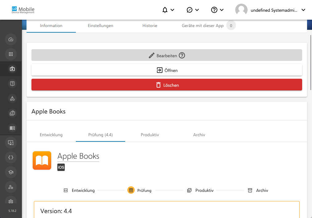This screenshot has width=312, height=218.
Task: Click the device count badge showing 0
Action: pyautogui.click(x=231, y=26)
